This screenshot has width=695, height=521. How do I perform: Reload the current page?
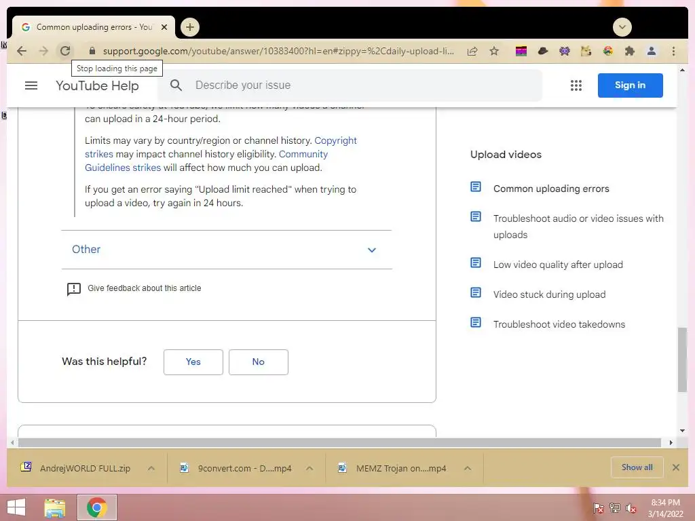coord(65,51)
